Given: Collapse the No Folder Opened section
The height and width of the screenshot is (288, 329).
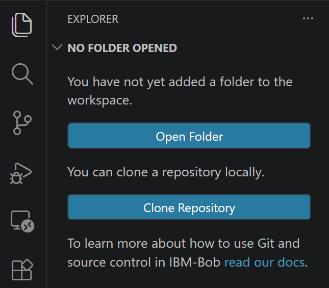Looking at the screenshot, I should (57, 47).
